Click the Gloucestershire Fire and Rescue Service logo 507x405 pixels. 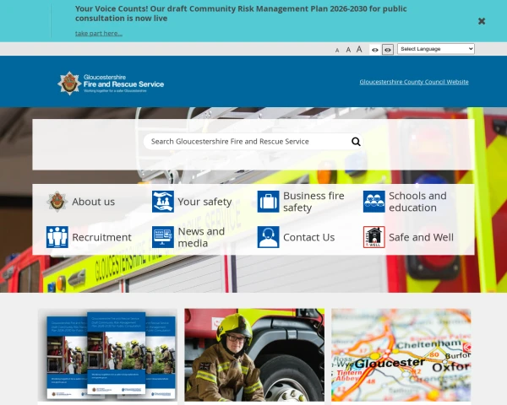click(x=111, y=84)
